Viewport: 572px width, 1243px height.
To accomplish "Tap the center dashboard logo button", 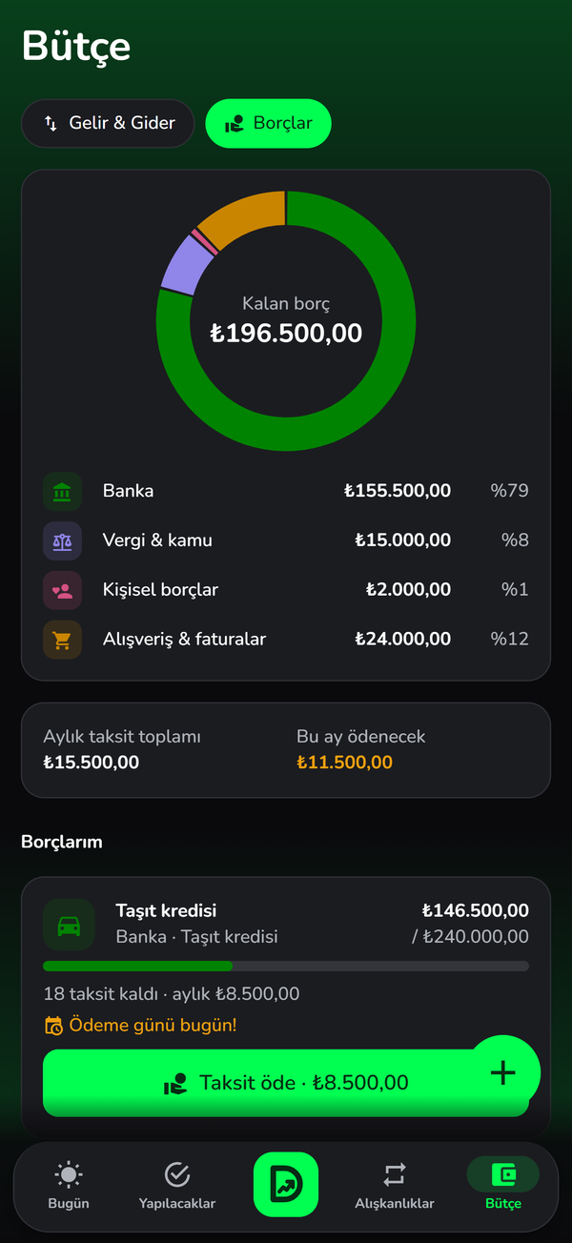I will coord(286,1184).
